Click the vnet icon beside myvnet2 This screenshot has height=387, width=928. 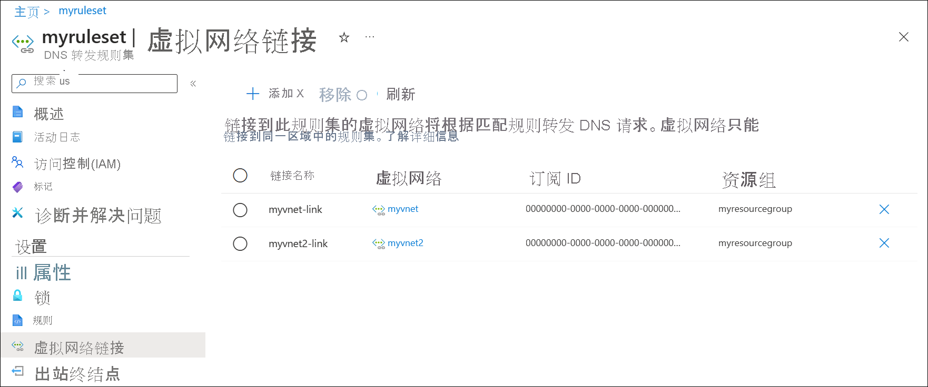pos(379,244)
